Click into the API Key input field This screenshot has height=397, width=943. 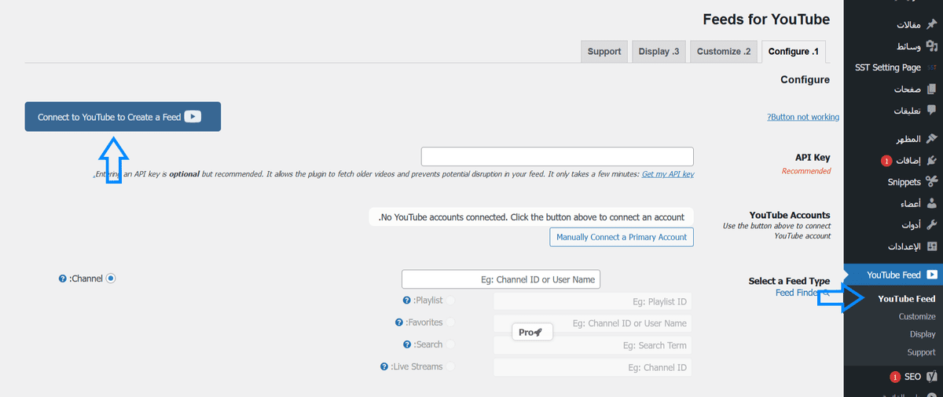pos(557,157)
